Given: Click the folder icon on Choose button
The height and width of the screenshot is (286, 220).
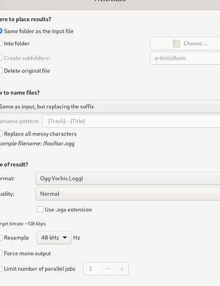Looking at the screenshot, I should coord(176,43).
